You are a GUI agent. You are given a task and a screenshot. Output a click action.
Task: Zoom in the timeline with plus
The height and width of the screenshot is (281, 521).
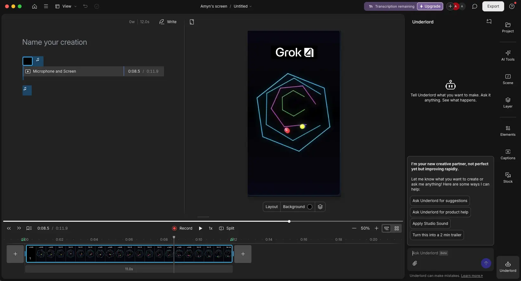tap(376, 228)
